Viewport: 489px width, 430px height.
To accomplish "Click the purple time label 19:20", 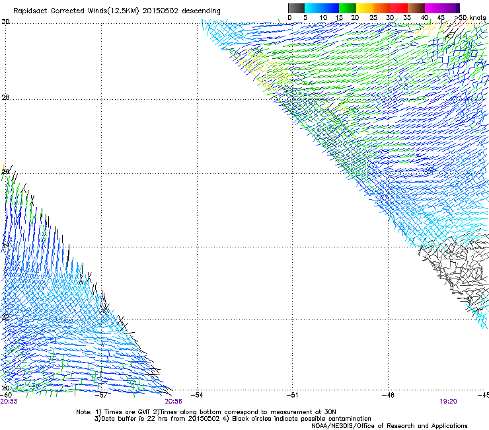I will pos(449,402).
